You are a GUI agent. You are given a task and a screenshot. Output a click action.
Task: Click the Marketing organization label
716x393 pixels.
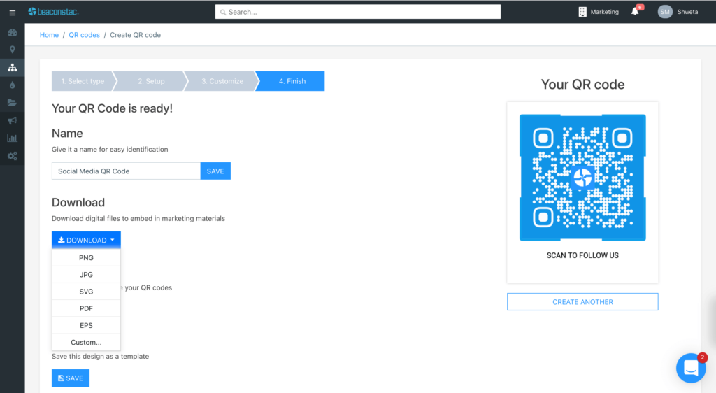point(605,12)
